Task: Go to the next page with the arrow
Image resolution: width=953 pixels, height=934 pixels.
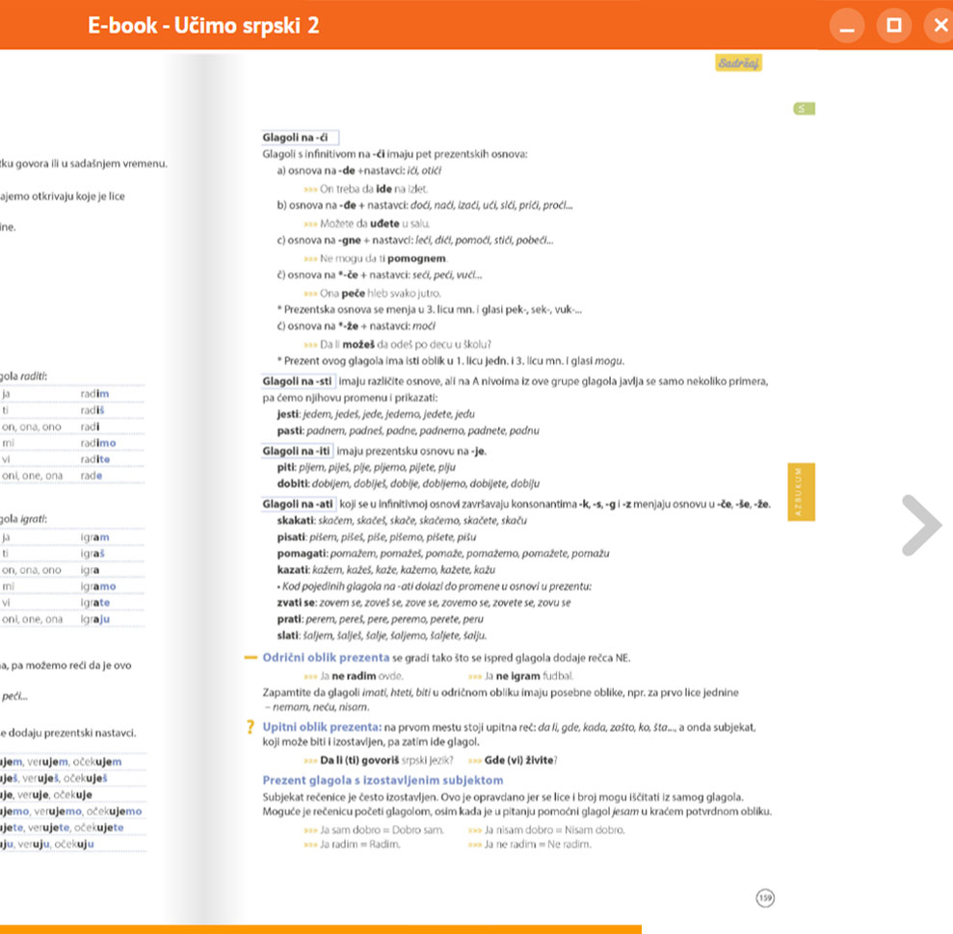Action: tap(921, 525)
